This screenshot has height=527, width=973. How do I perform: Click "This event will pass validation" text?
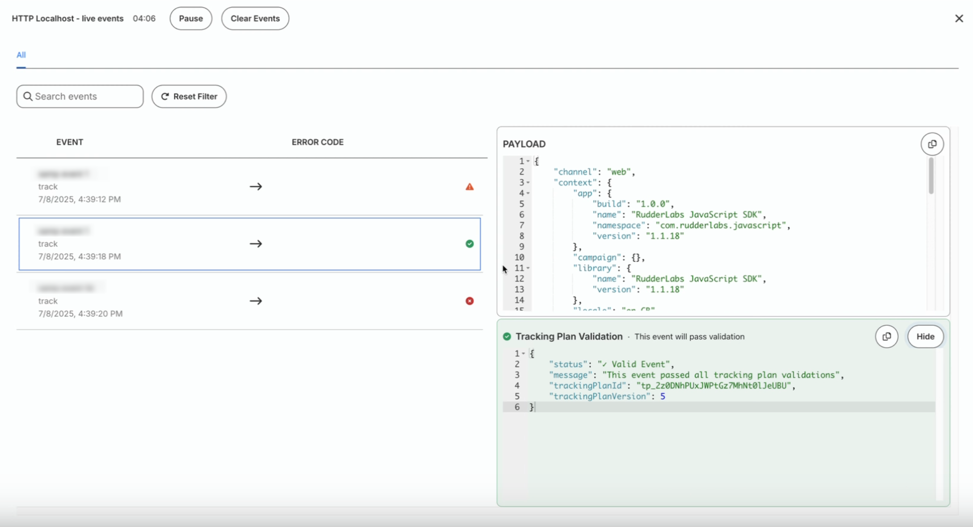coord(690,336)
